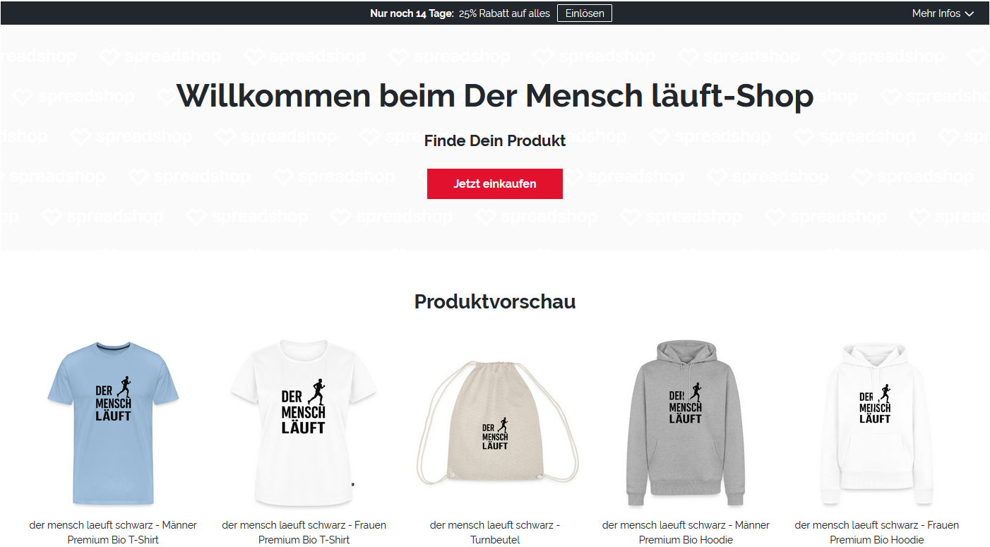Screen dimensions: 990x547
Task: Click the Willkommen beim Der Mensch läuft-Shop headline
Action: [495, 95]
